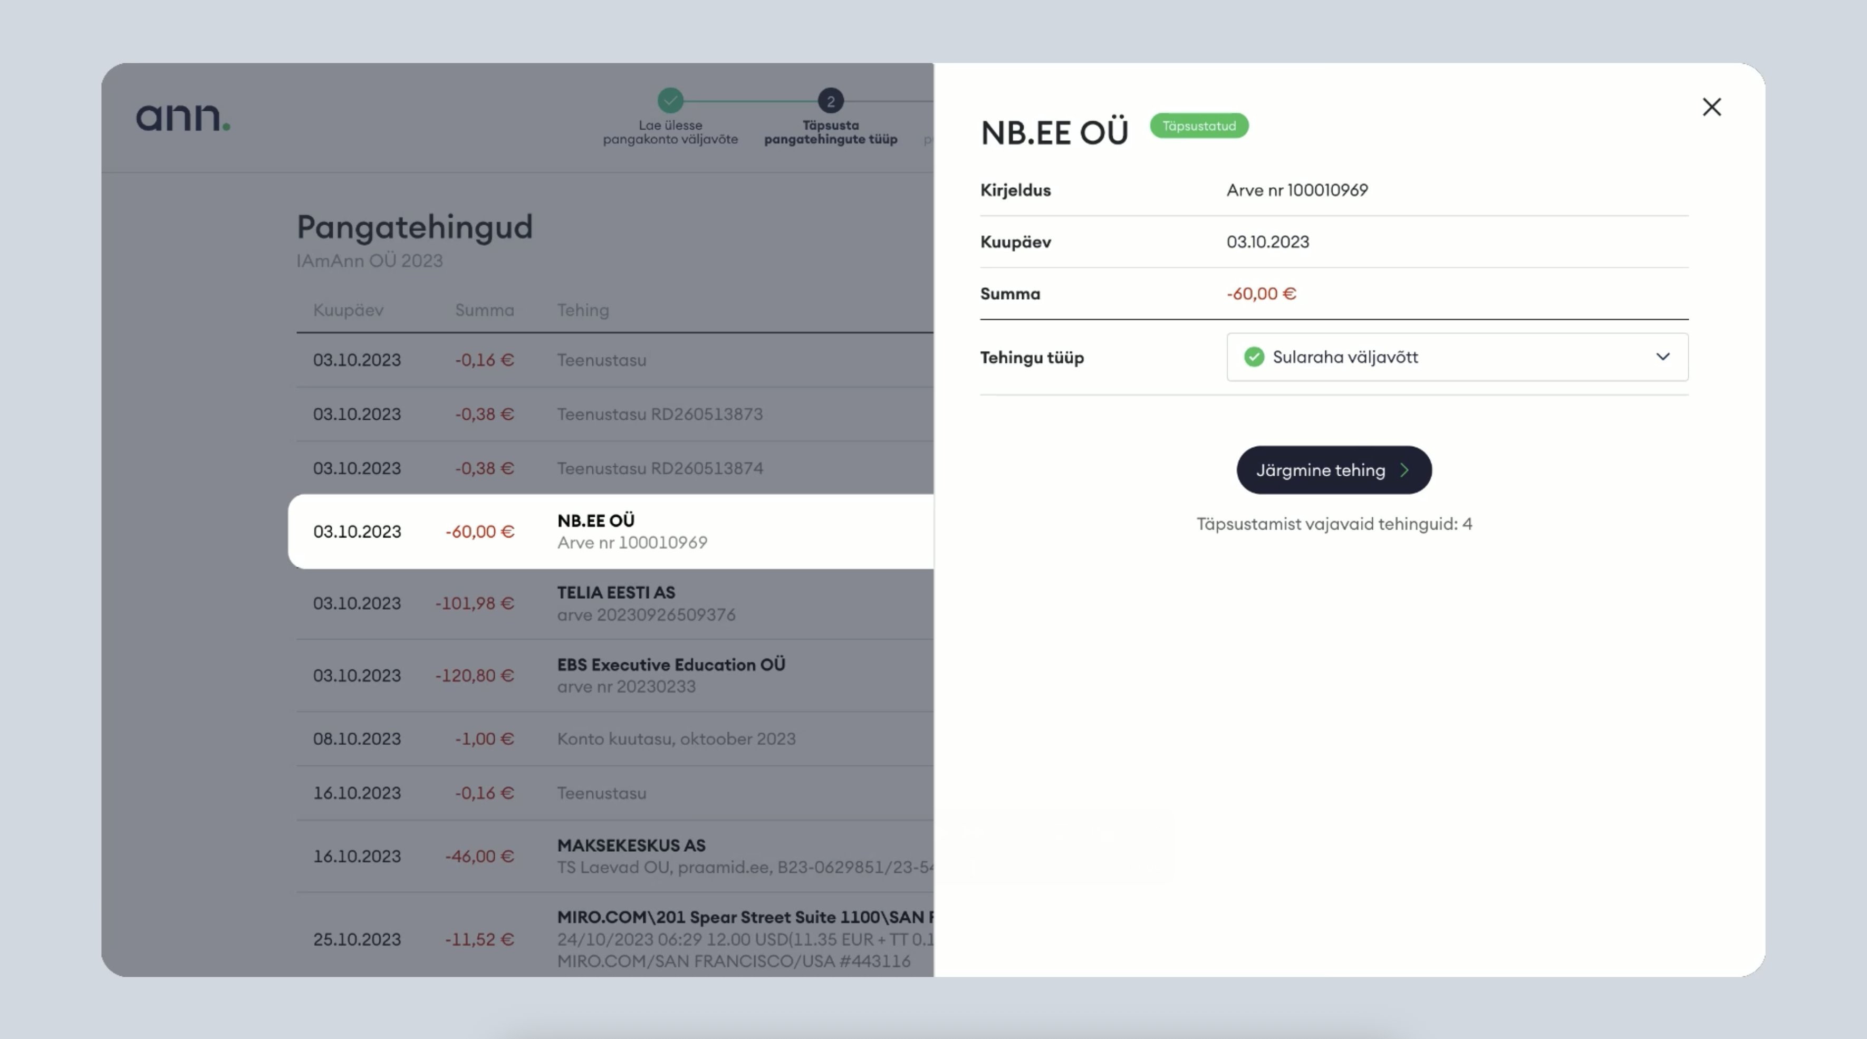Viewport: 1867px width, 1039px height.
Task: Click the Täpsusta pangatehingute tüüp step
Action: pos(831,132)
